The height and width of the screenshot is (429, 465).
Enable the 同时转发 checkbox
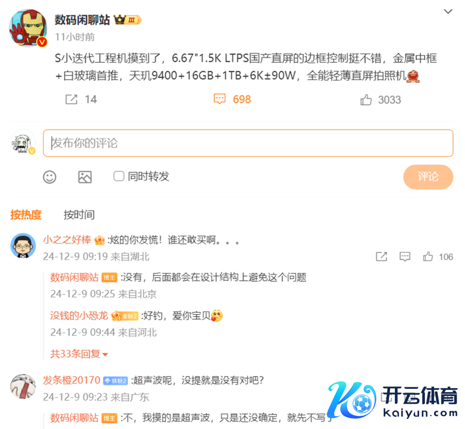tap(119, 176)
